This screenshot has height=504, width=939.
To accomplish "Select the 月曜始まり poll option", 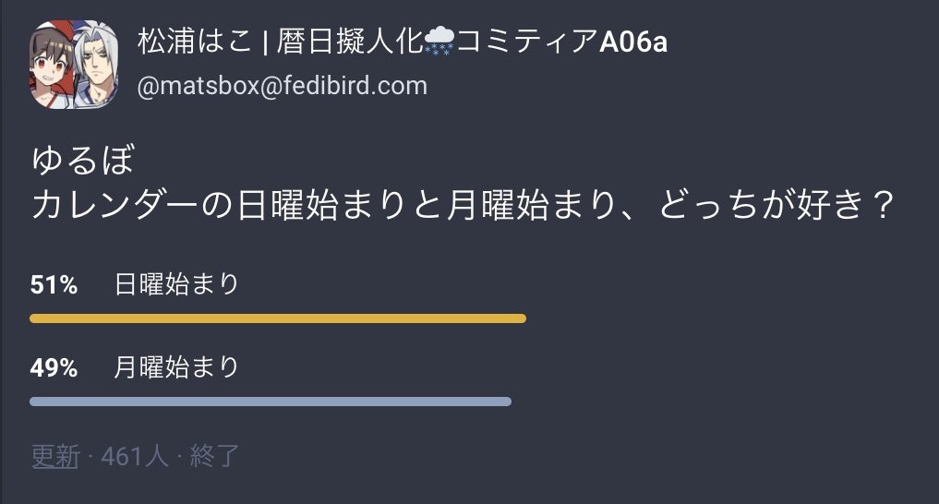I will click(176, 367).
